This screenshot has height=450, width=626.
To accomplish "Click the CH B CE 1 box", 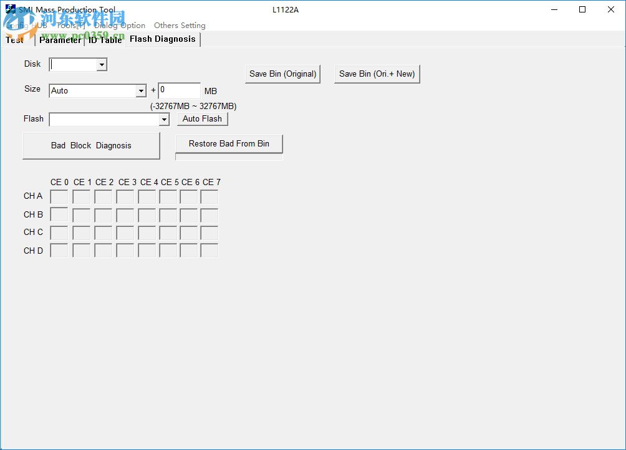I will pos(82,216).
